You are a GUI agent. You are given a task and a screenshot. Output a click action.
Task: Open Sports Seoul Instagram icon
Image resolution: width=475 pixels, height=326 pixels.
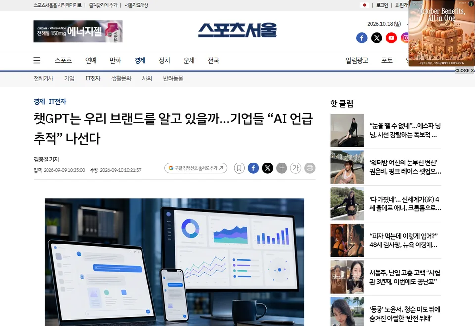click(405, 38)
